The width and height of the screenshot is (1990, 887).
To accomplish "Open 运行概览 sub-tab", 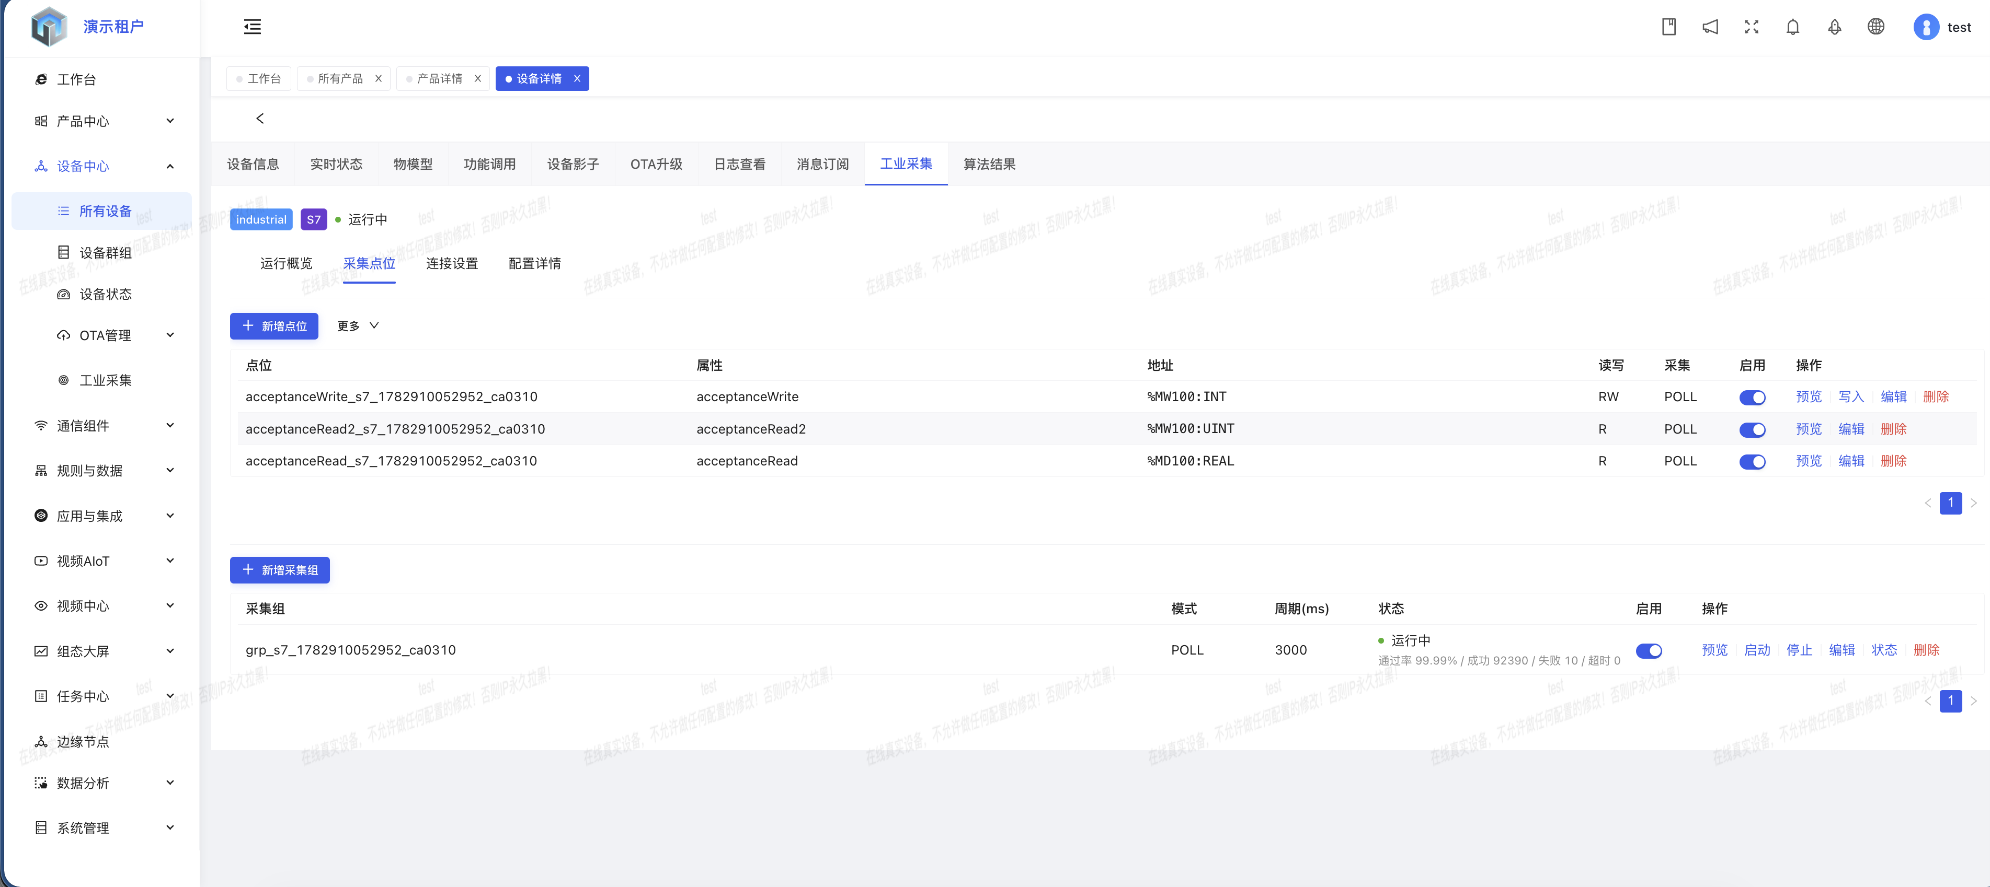I will coord(286,264).
